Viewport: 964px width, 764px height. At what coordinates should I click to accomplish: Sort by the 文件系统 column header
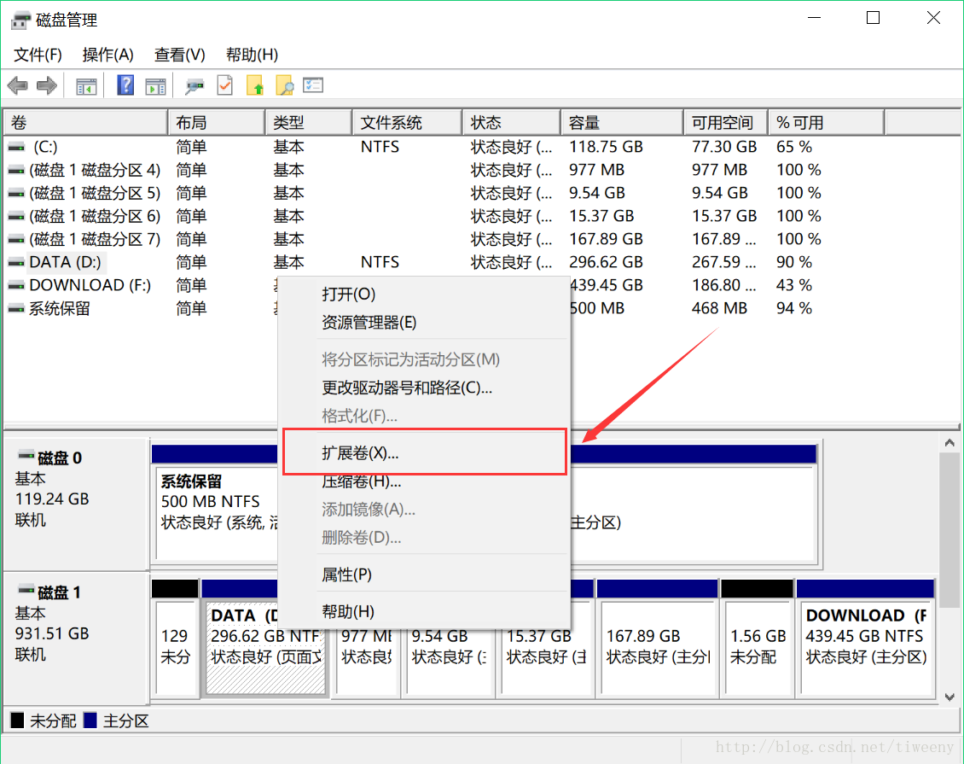[x=407, y=122]
